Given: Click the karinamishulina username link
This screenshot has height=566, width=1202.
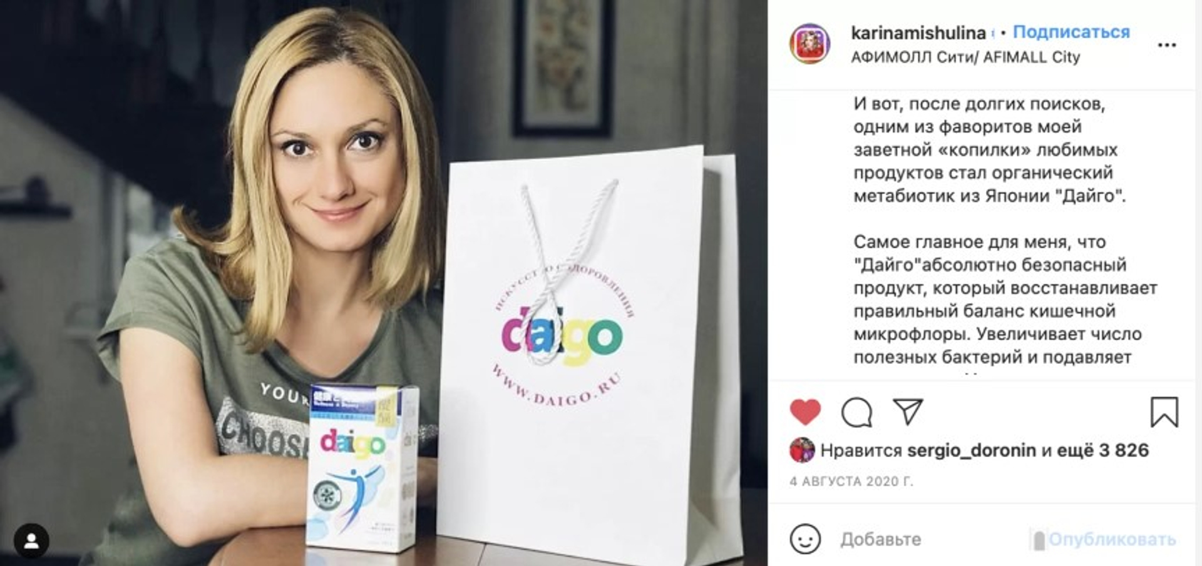Looking at the screenshot, I should click(918, 33).
